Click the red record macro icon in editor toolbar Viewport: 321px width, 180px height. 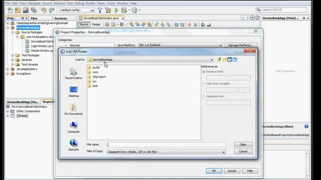coord(190,24)
